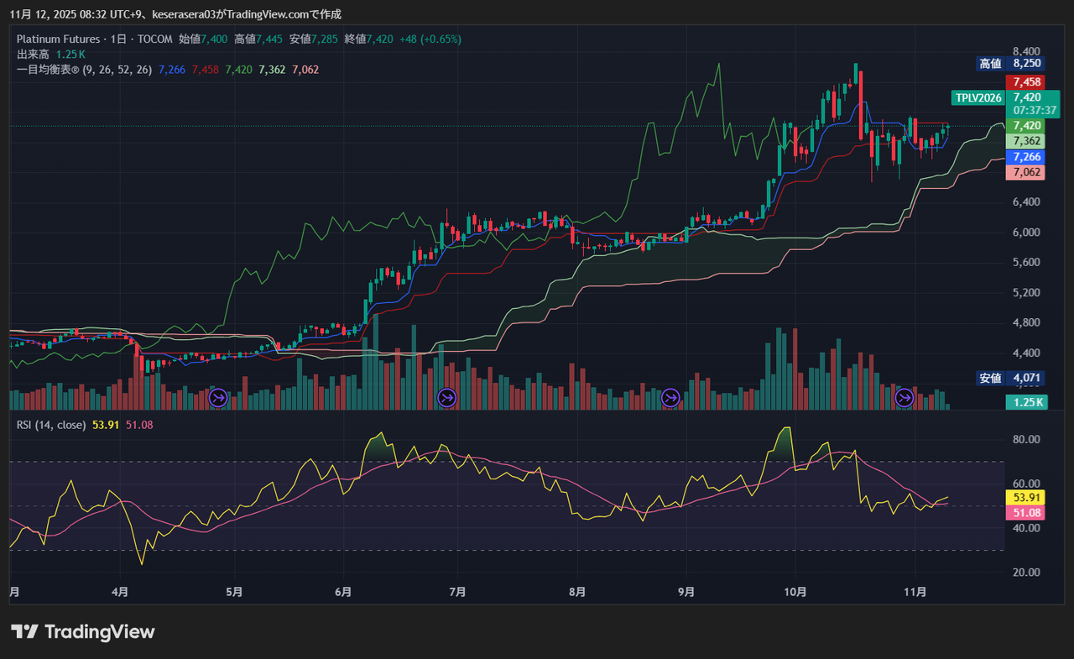Click the 10月 label on the time axis
This screenshot has height=659, width=1074.
pos(795,592)
